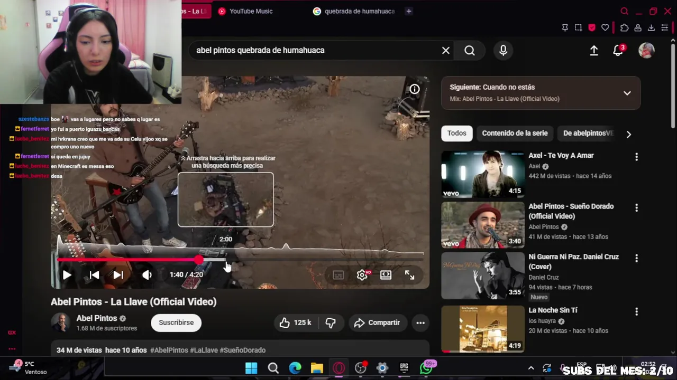Open YouTube account avatar menu
The image size is (677, 380).
point(646,50)
